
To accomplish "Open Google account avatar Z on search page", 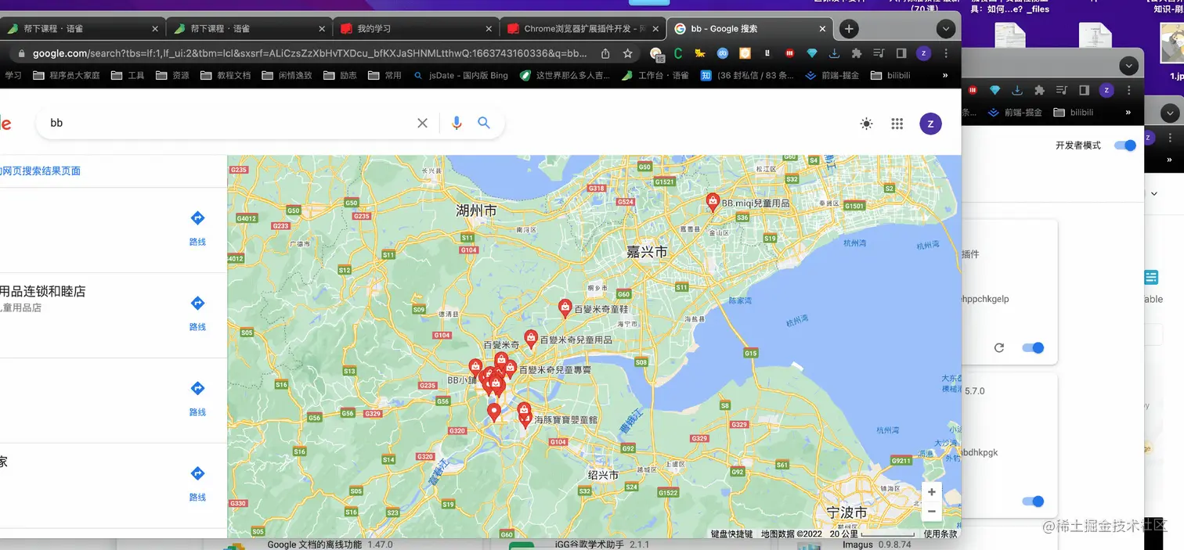I will click(x=930, y=124).
